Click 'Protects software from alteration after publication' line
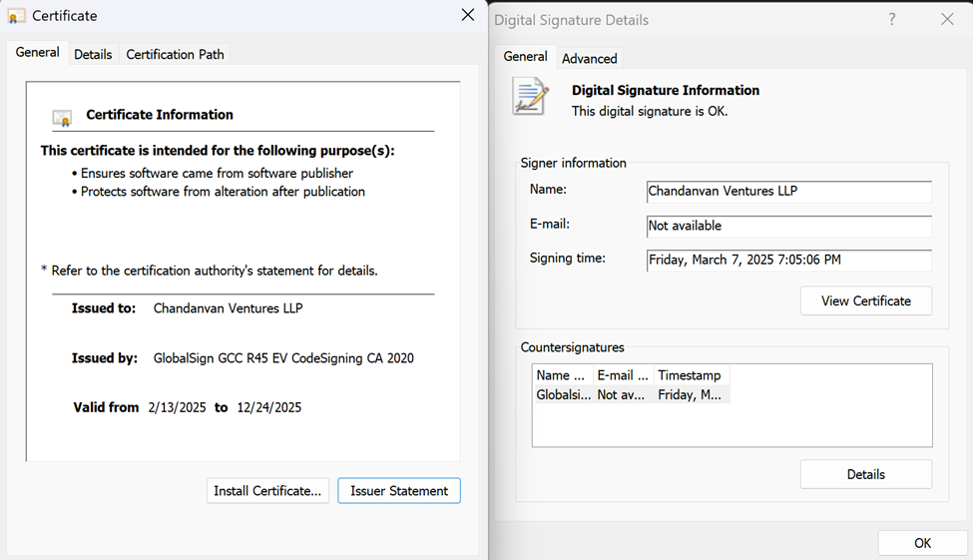This screenshot has width=973, height=560. pos(223,192)
